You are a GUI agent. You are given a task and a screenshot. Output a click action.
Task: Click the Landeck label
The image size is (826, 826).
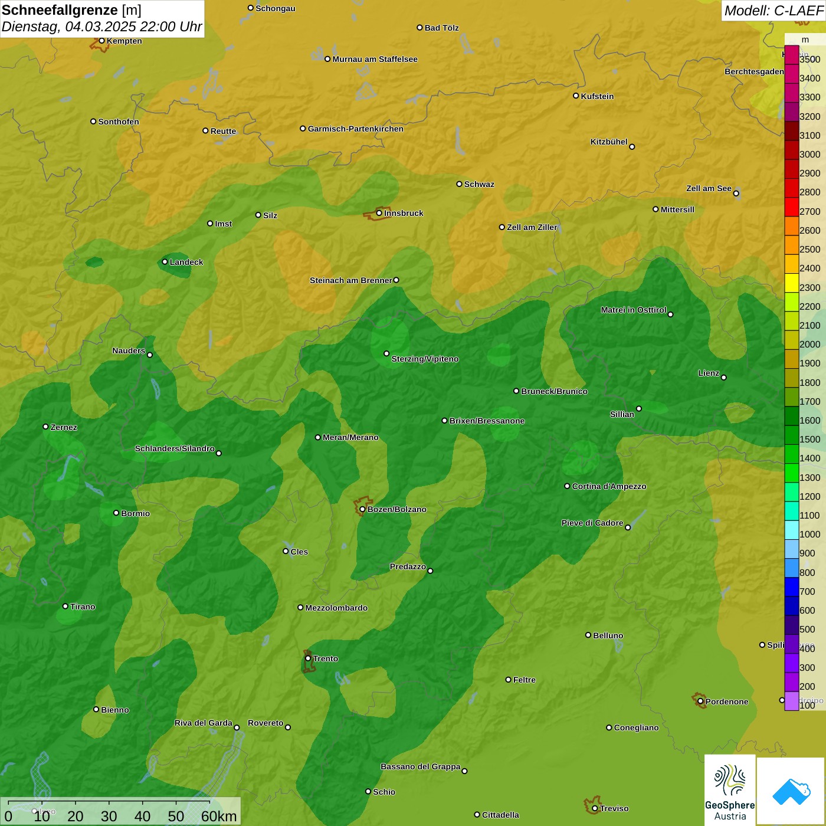(186, 262)
